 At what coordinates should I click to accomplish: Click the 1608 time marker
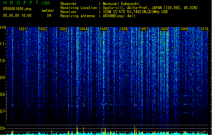164,29
